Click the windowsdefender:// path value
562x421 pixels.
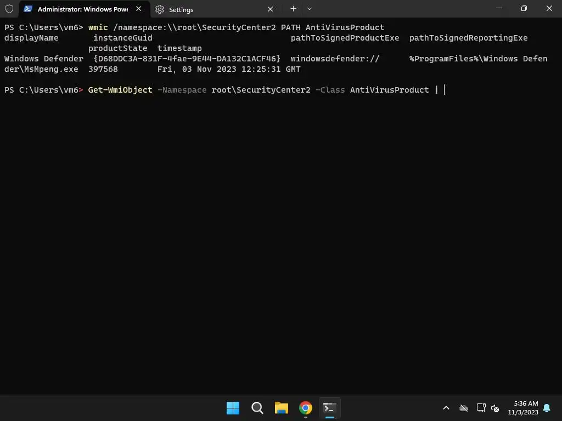tap(335, 58)
